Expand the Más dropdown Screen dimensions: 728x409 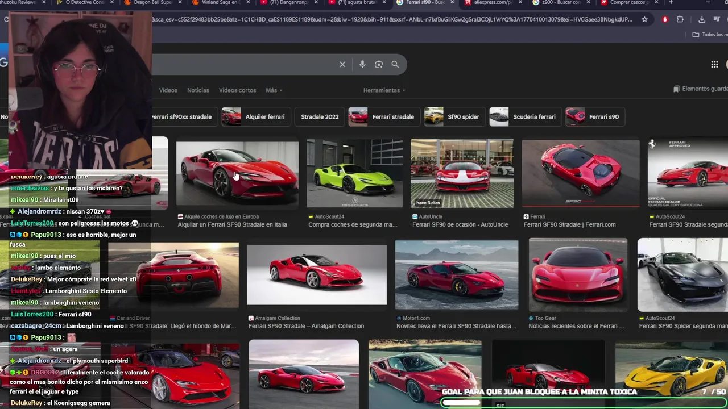(274, 90)
